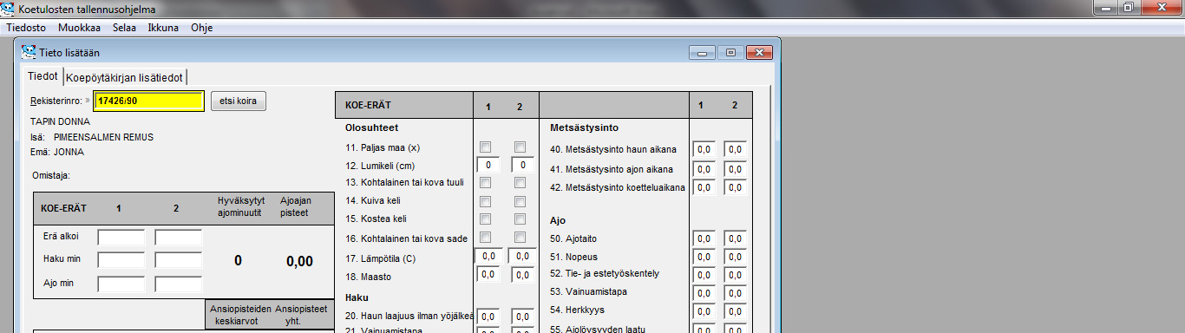This screenshot has width=1185, height=333.
Task: Click the Ajoajan pisteet value 0,00
Action: 299,261
